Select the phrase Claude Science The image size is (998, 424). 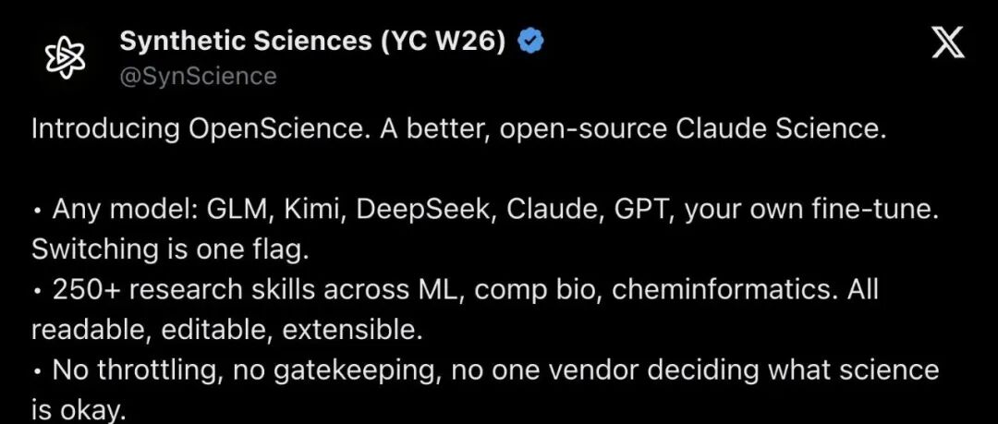point(780,128)
